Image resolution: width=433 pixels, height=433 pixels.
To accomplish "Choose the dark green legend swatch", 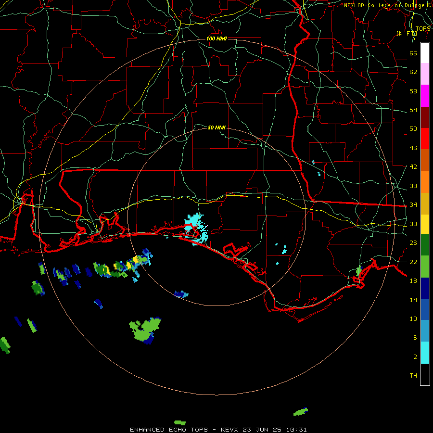I will click(x=425, y=245).
